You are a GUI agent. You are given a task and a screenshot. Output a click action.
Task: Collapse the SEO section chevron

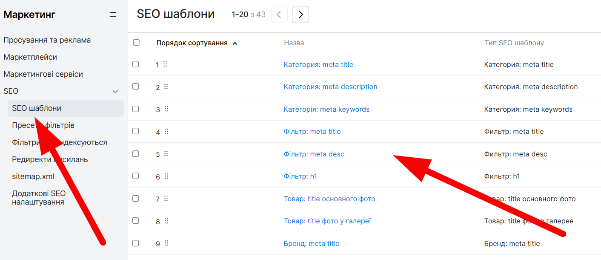[115, 91]
